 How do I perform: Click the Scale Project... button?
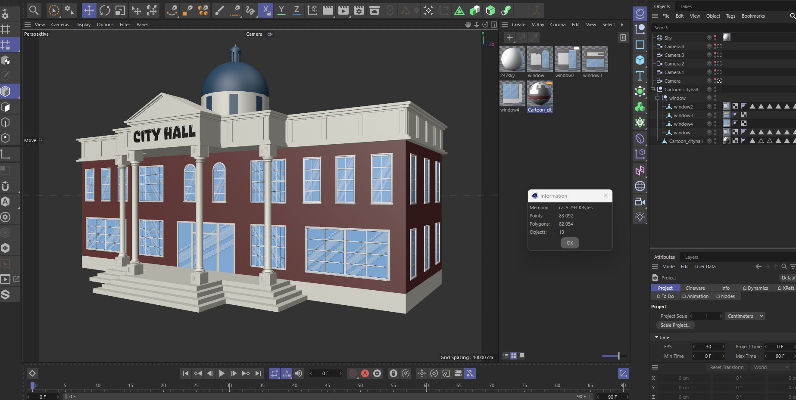(675, 325)
